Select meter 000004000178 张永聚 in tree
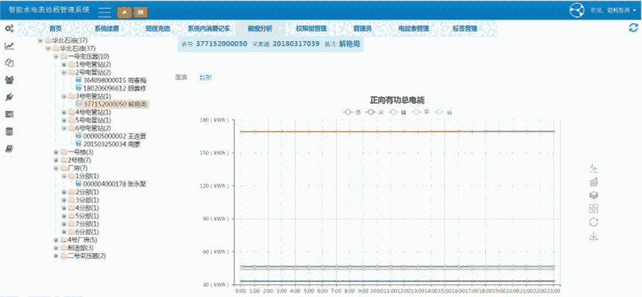642x297 pixels. click(111, 184)
